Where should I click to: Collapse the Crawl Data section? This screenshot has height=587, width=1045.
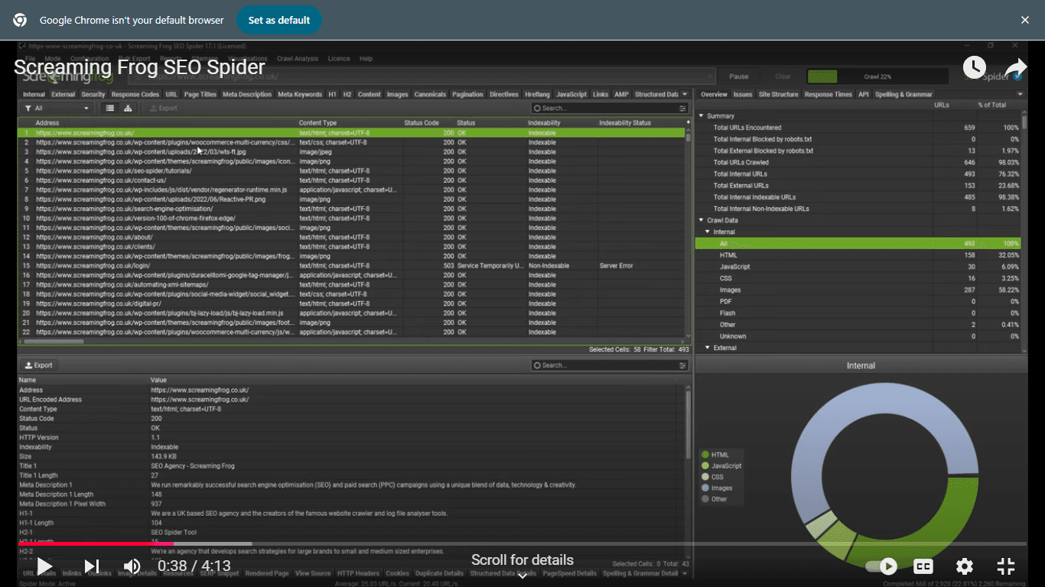click(702, 220)
